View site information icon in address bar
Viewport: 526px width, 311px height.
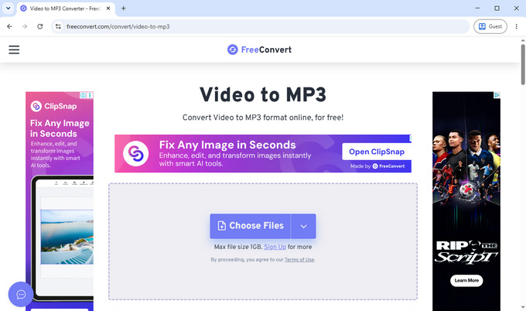pos(58,26)
